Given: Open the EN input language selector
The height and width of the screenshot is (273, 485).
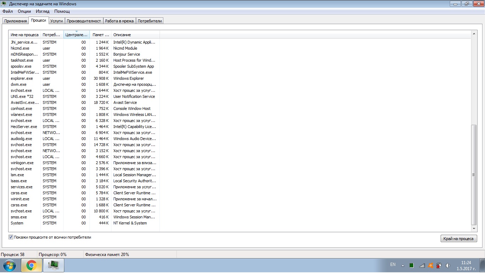Looking at the screenshot, I should click(393, 264).
